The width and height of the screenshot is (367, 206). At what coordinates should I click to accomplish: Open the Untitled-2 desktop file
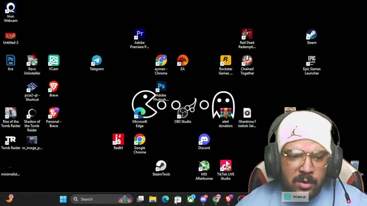[11, 38]
